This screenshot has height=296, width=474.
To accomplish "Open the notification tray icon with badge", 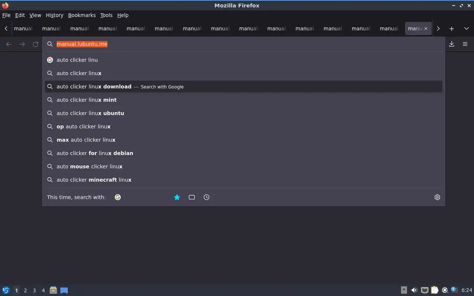I will pyautogui.click(x=454, y=290).
